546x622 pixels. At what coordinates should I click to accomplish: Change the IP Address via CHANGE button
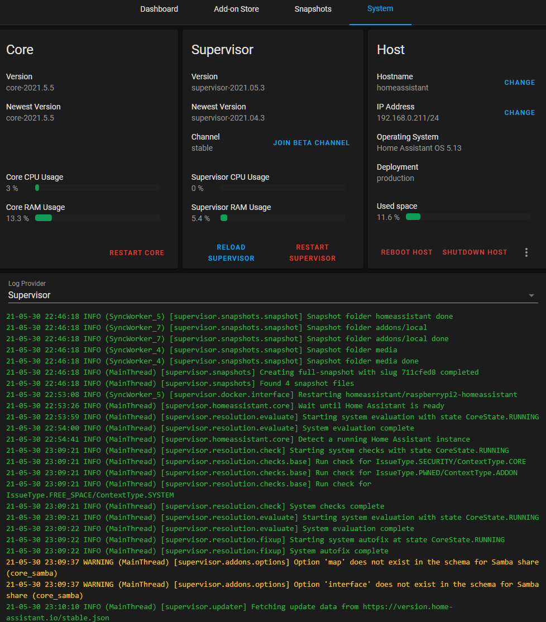point(519,113)
